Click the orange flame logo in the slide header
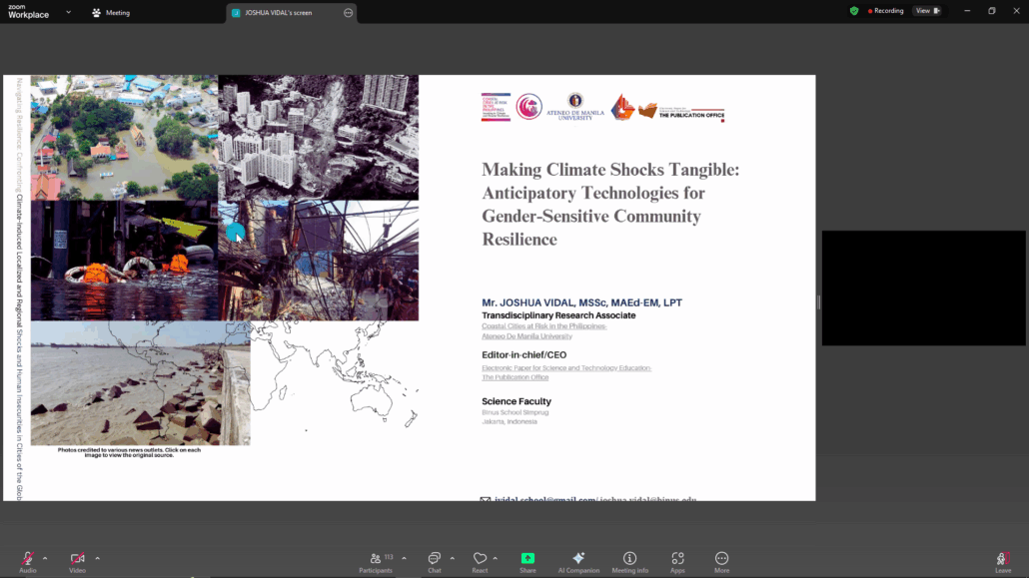Image resolution: width=1029 pixels, height=578 pixels. click(x=622, y=107)
